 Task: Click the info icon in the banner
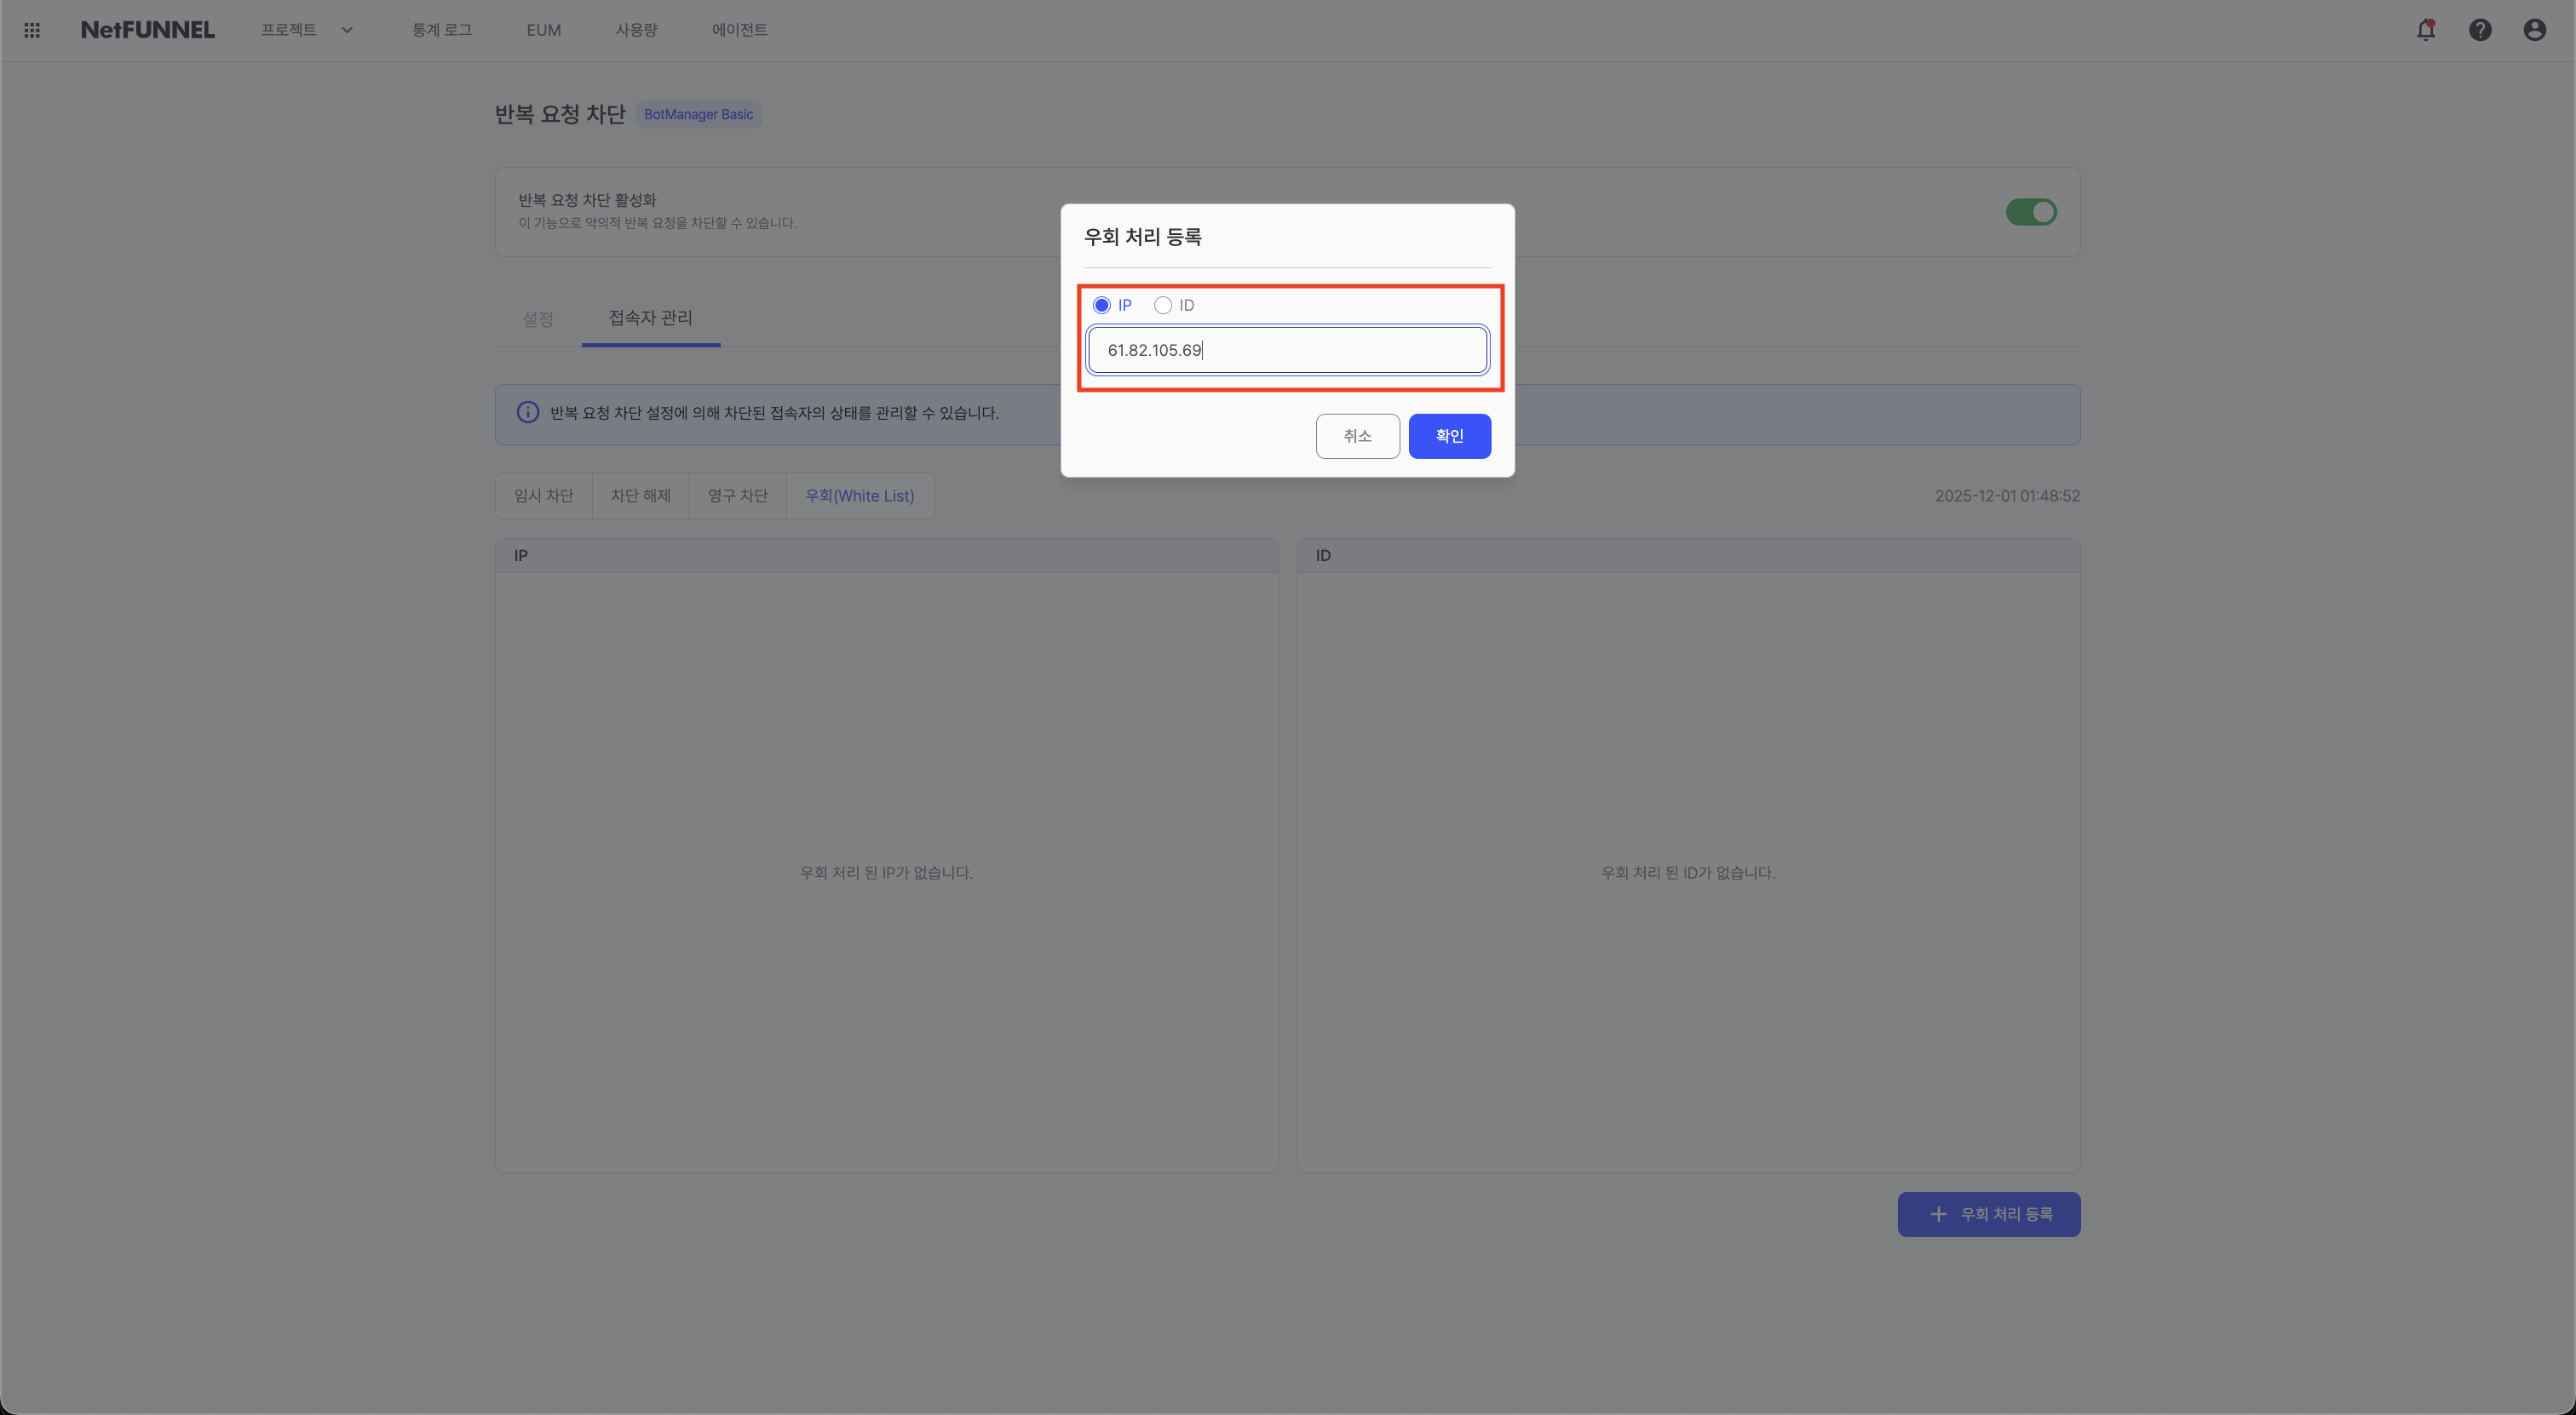point(527,412)
